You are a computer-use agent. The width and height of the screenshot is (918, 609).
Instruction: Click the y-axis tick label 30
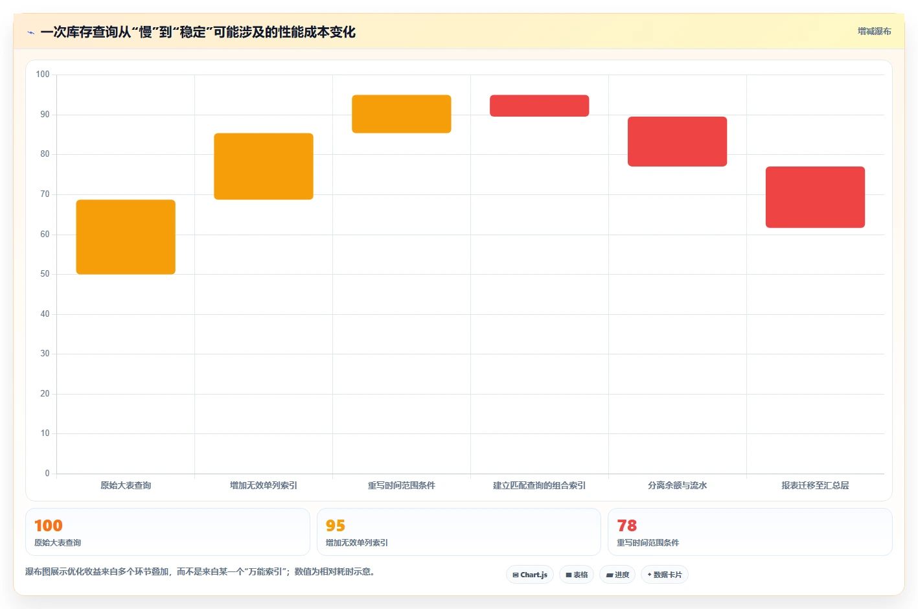coord(45,354)
